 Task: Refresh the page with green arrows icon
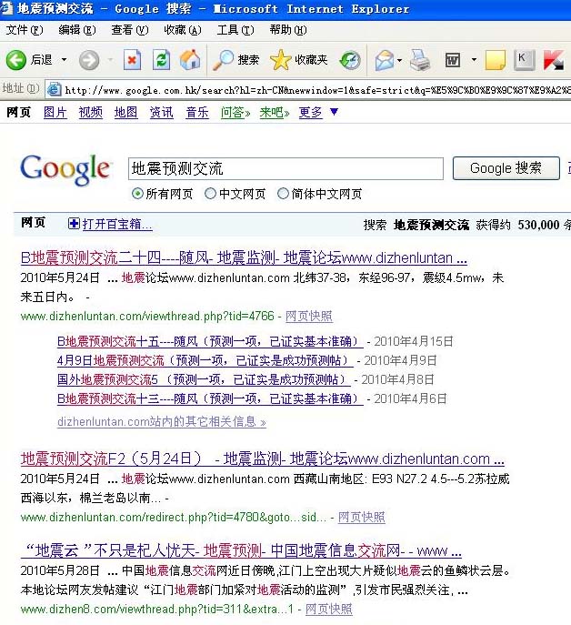pyautogui.click(x=161, y=60)
